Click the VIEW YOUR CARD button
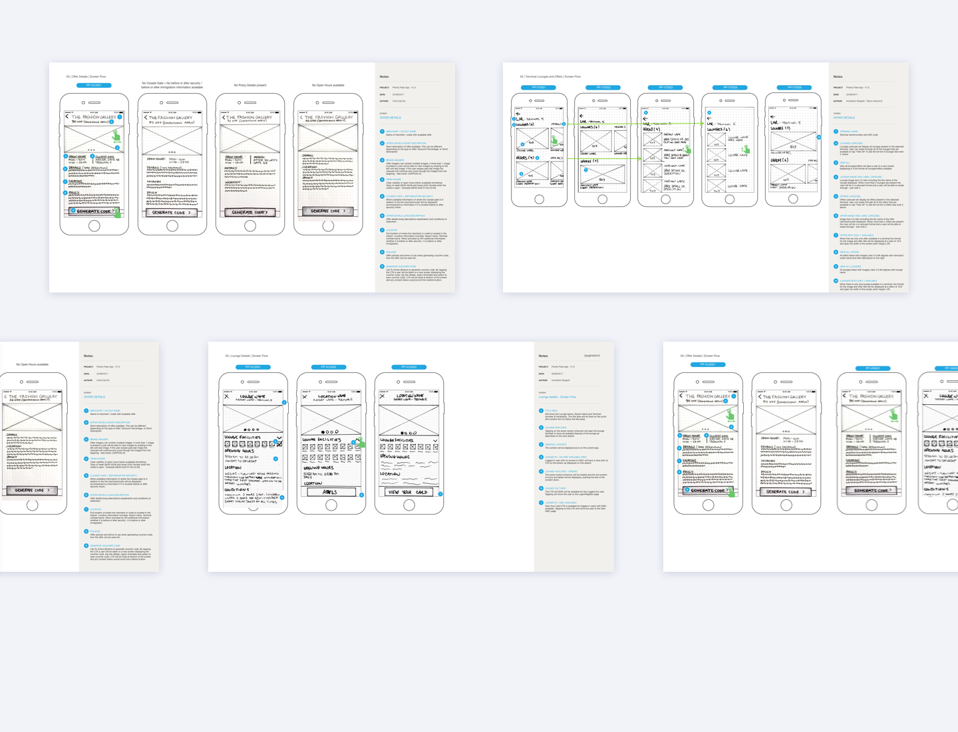 [409, 492]
